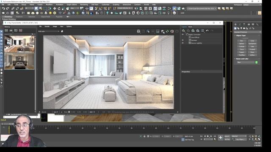The height and width of the screenshot is (152, 271).
Task: Toggle visibility eye of Denoiser layer
Action: click(x=183, y=40)
